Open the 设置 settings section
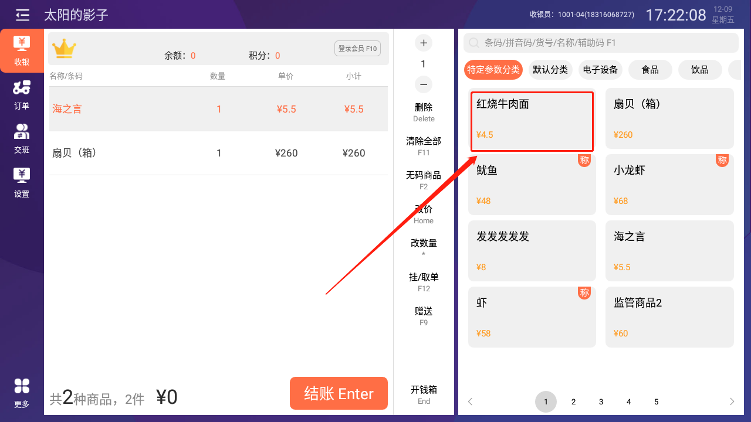The image size is (751, 422). tap(22, 183)
